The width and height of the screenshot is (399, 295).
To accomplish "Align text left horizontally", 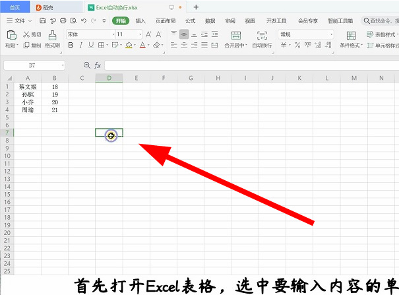I will pos(173,46).
